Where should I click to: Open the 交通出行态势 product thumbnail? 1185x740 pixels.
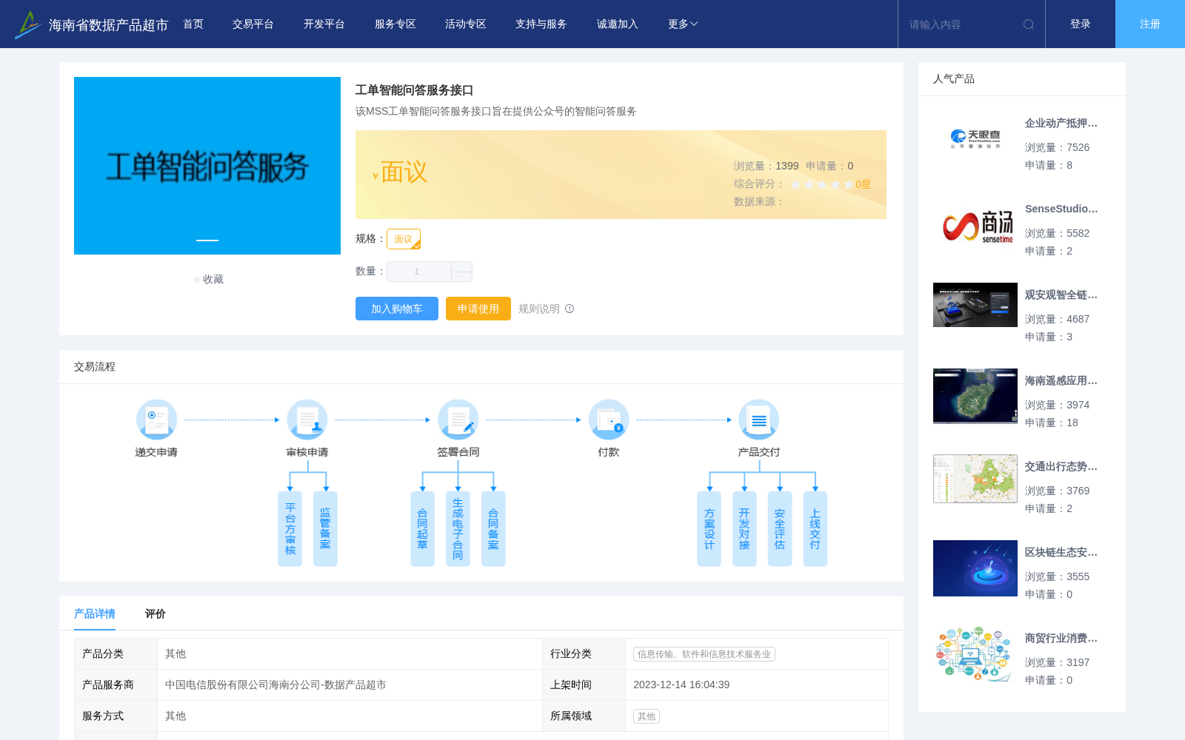point(975,479)
